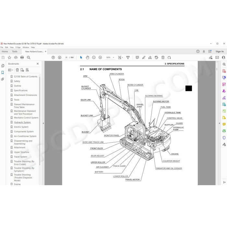This screenshot has height=227, width=227.
Task: Open the fit page options icon
Action: click(x=120, y=57)
